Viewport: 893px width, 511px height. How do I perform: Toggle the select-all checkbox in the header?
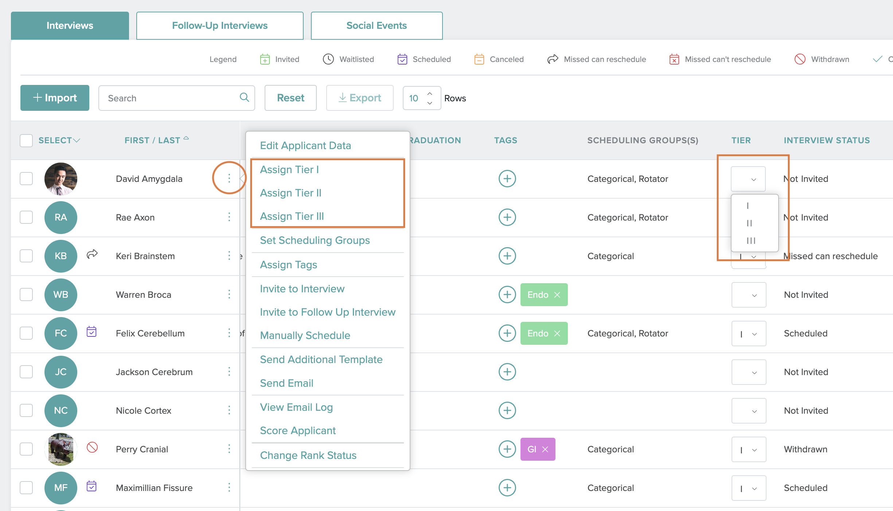tap(26, 140)
